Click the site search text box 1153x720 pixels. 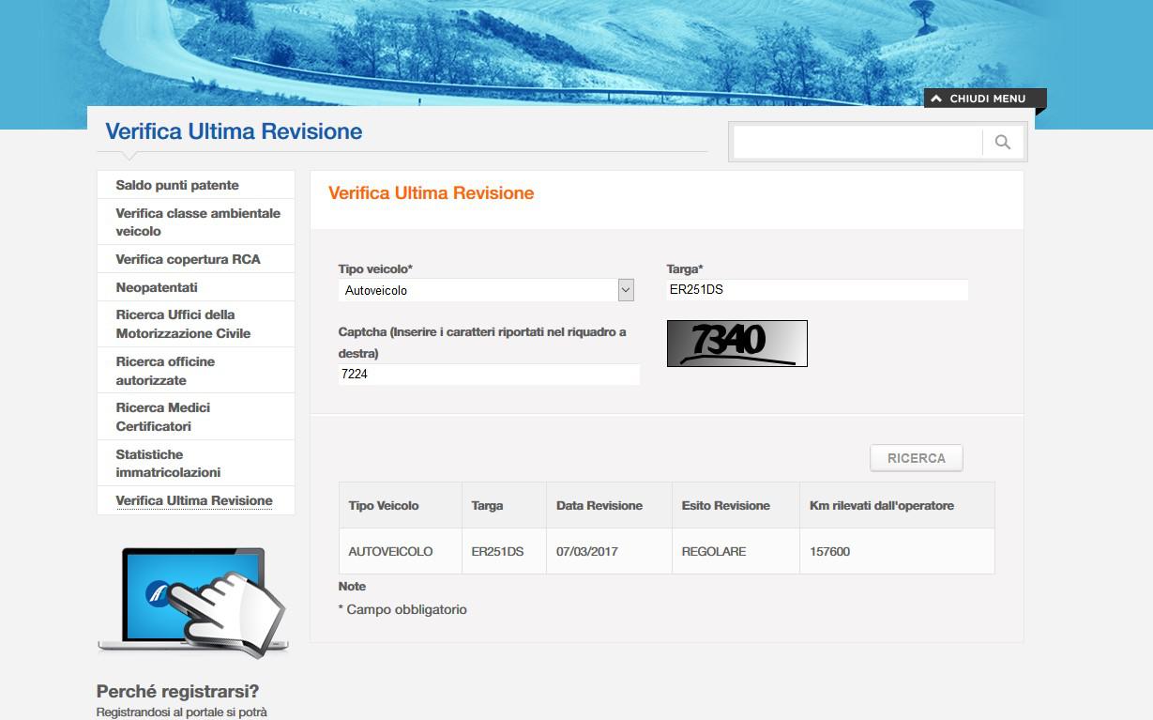click(x=857, y=143)
